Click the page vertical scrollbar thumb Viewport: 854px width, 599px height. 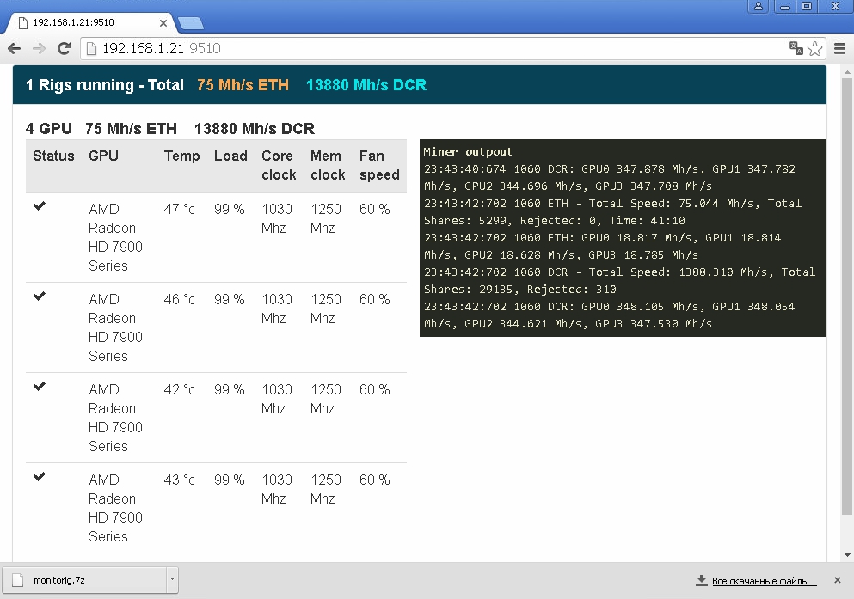[x=847, y=296]
